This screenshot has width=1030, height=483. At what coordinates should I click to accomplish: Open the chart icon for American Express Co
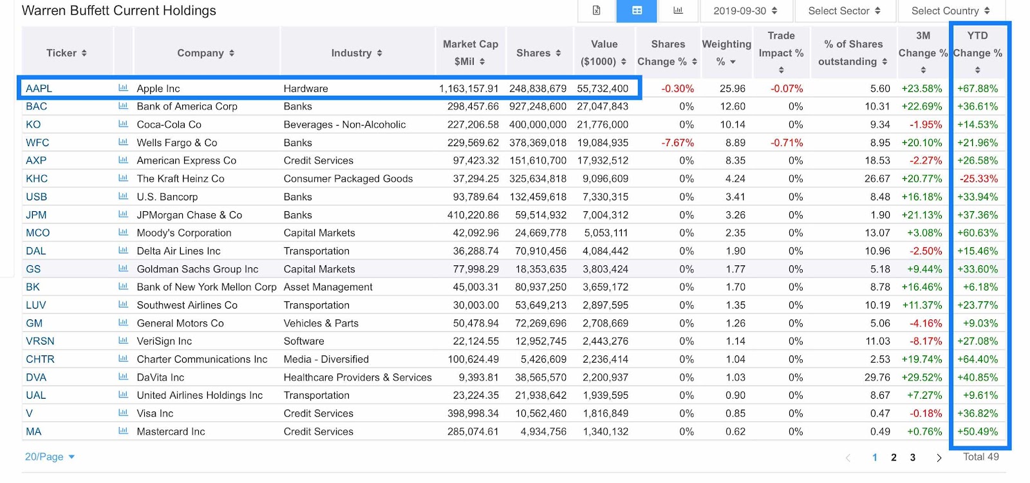pyautogui.click(x=123, y=160)
